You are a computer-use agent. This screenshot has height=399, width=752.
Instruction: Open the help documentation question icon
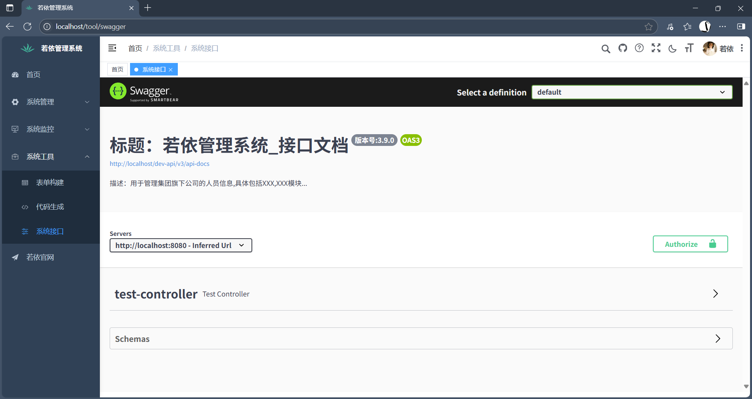tap(639, 48)
